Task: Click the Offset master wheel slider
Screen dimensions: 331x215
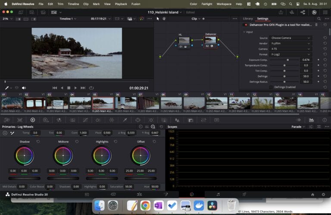Action: (141, 178)
